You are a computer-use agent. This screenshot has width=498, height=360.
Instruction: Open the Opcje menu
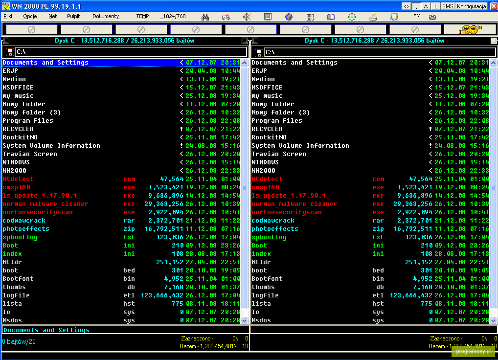click(30, 16)
